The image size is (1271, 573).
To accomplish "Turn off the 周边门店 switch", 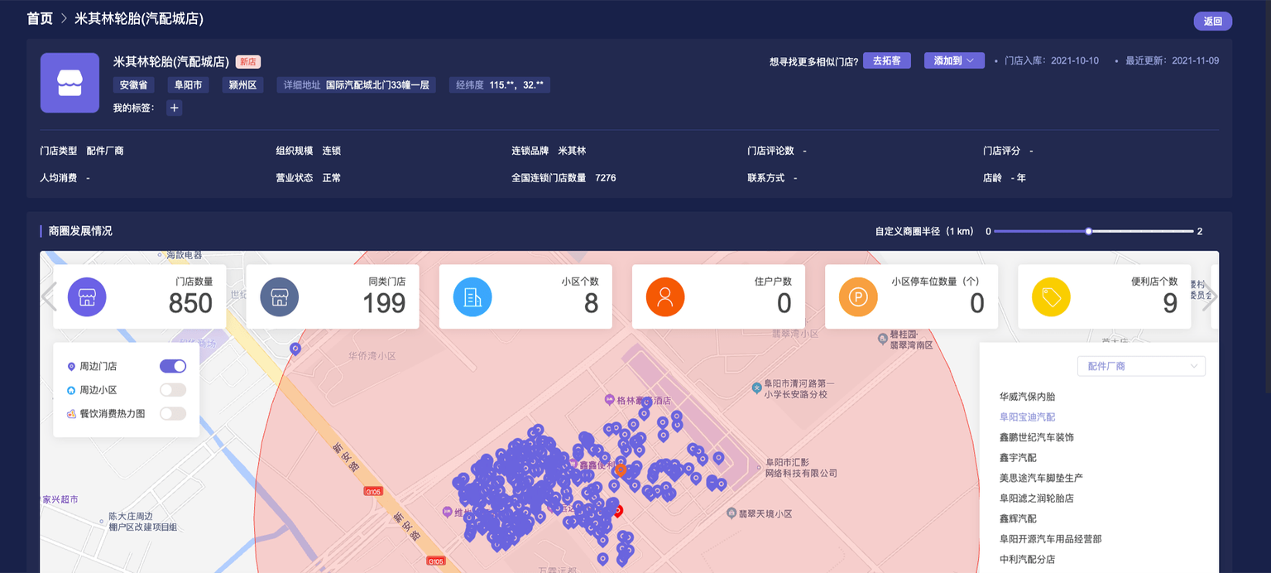I will click(x=173, y=366).
